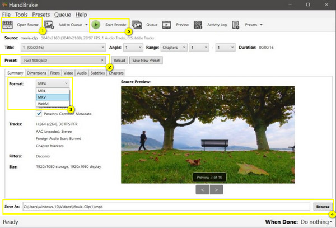Click the movie-clip source name

click(29, 38)
